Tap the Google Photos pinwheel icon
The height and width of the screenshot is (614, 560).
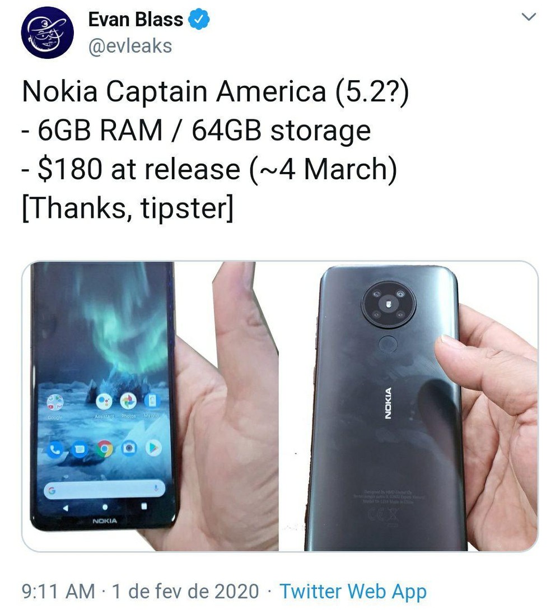tap(129, 400)
